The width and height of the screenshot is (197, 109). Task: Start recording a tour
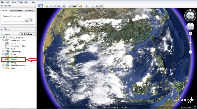pyautogui.click(x=64, y=6)
